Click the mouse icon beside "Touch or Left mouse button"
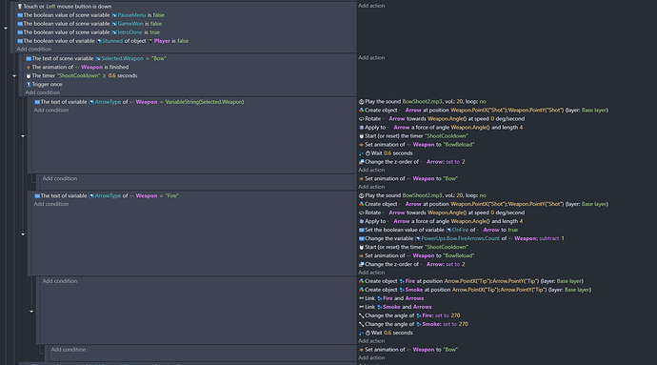Image resolution: width=657 pixels, height=365 pixels. click(20, 7)
